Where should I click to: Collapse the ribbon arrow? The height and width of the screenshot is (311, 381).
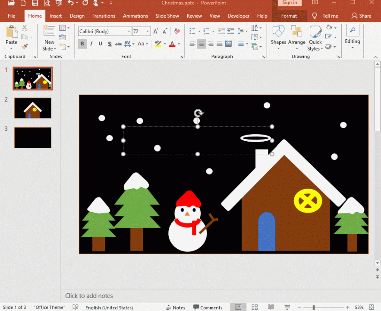click(x=375, y=57)
